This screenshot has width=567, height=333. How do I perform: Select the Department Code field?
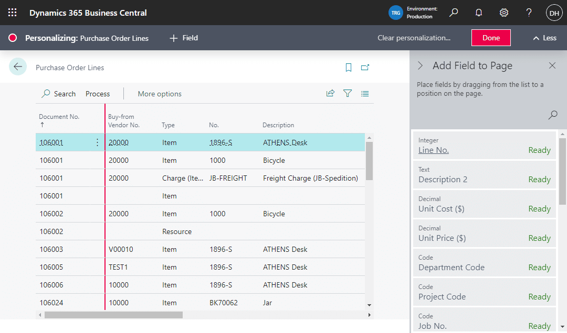pyautogui.click(x=484, y=262)
